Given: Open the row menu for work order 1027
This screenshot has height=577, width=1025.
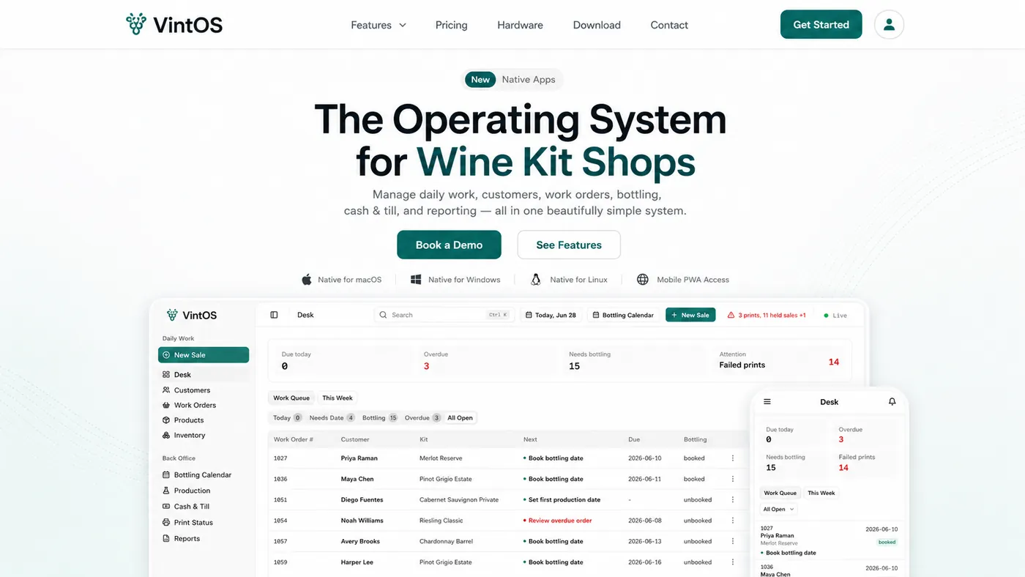Looking at the screenshot, I should [732, 458].
